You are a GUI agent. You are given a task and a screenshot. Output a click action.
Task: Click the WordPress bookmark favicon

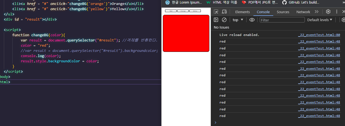click(x=168, y=2)
